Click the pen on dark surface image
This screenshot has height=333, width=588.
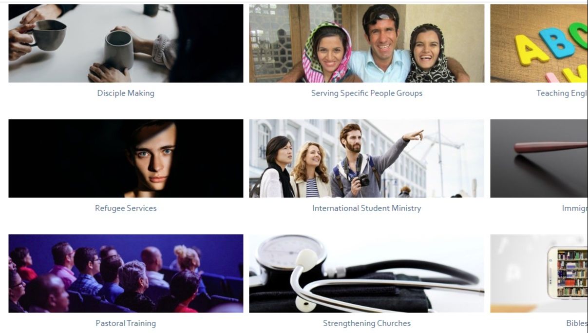point(539,158)
